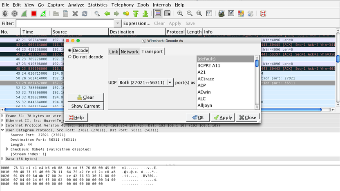Select the Do not decode option
This screenshot has width=340, height=191.
click(69, 57)
